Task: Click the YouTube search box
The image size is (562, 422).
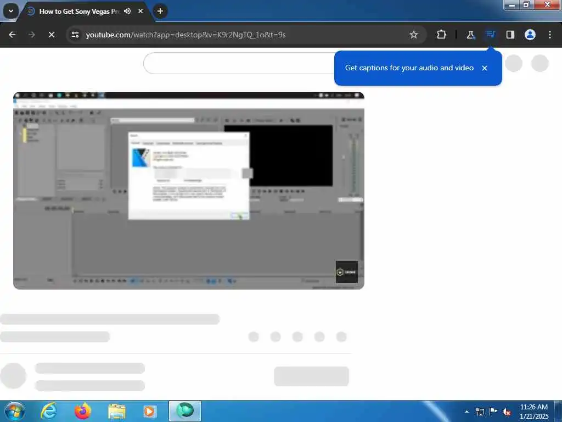Action: 239,63
